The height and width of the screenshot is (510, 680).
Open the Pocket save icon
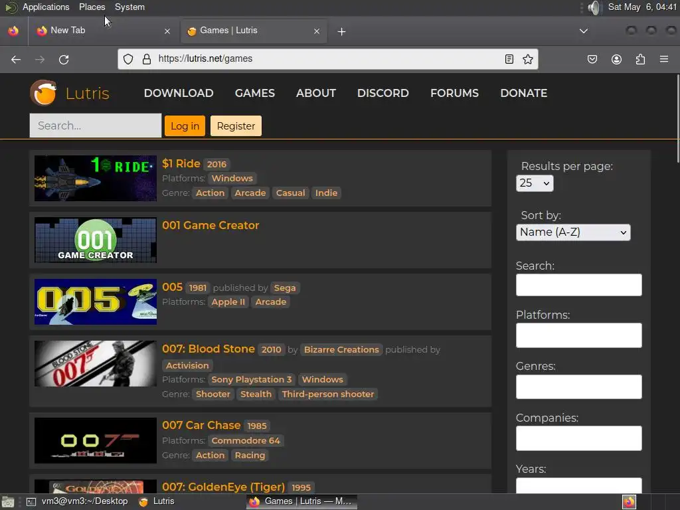(x=592, y=59)
